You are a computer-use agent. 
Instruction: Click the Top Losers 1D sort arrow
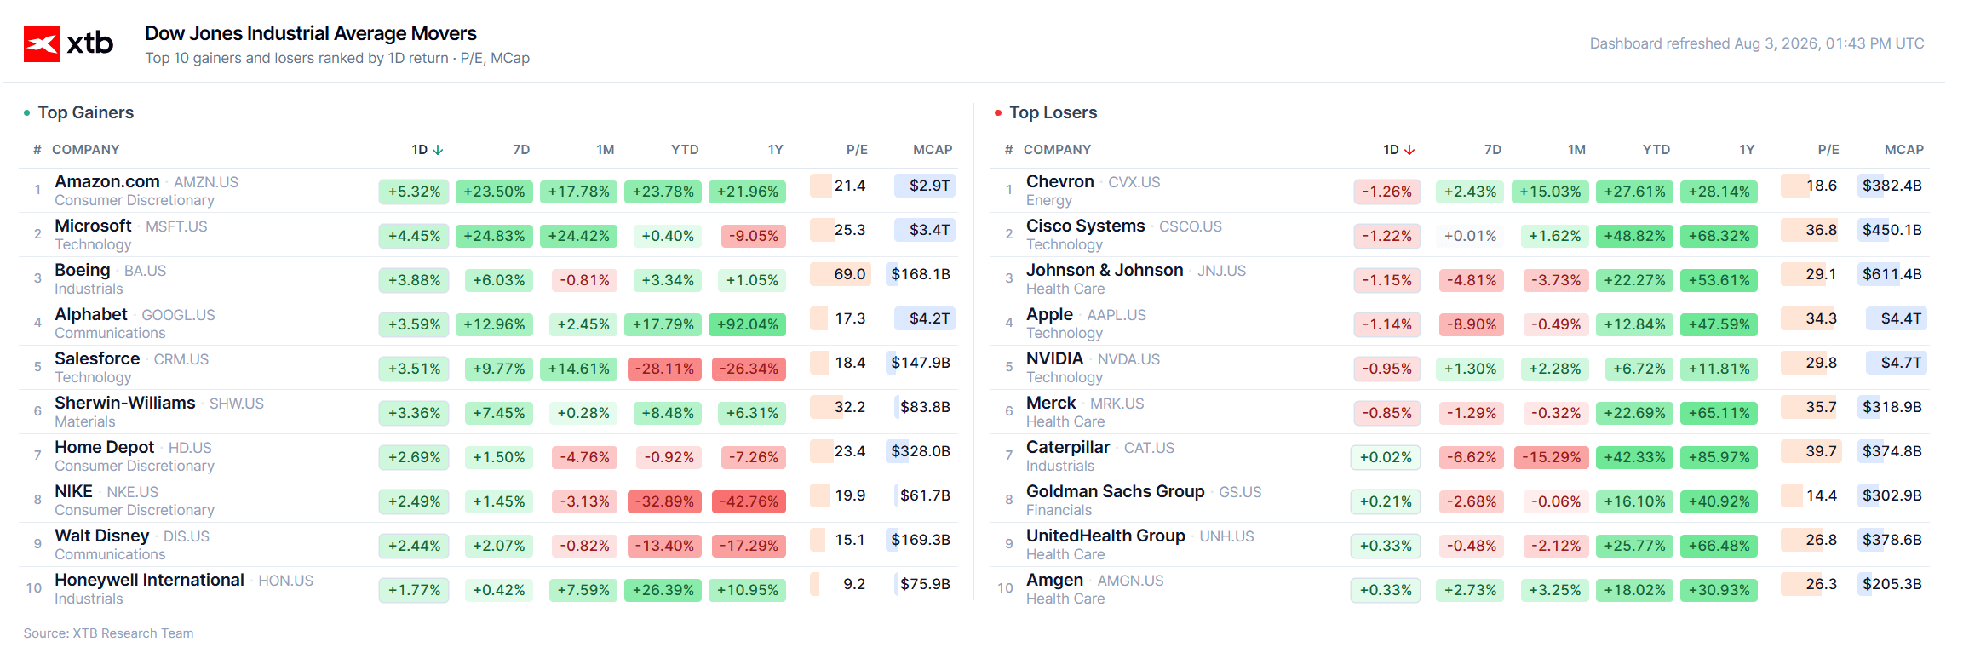1409,150
